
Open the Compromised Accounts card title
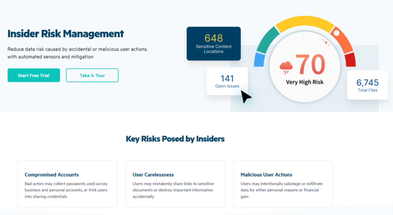pyautogui.click(x=52, y=175)
